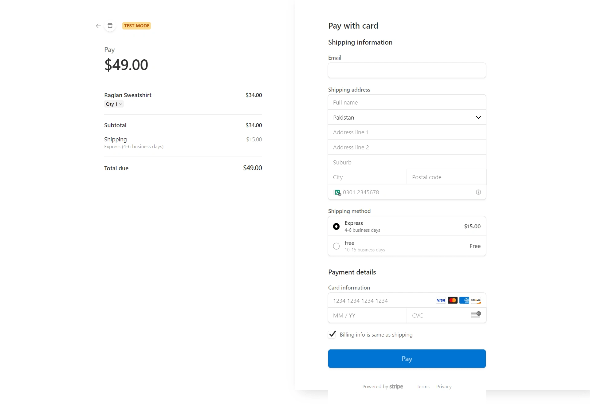590x410 pixels.
Task: Uncheck Billing info same as shipping
Action: 332,334
